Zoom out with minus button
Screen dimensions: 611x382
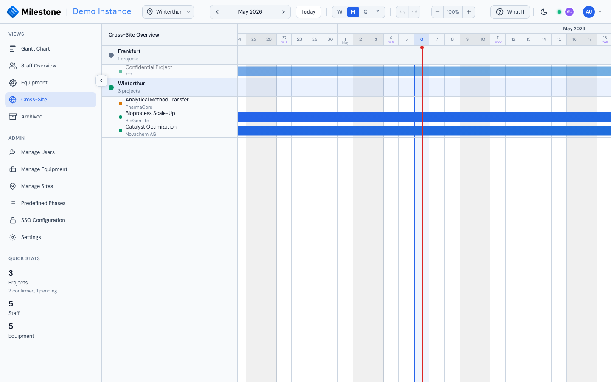[x=437, y=12]
